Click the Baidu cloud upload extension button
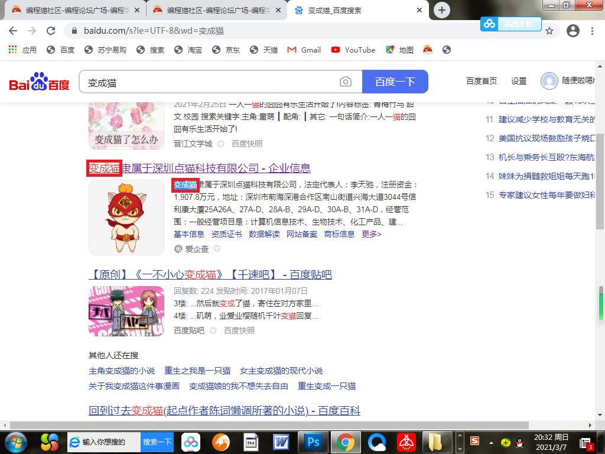605x454 pixels. (x=511, y=24)
